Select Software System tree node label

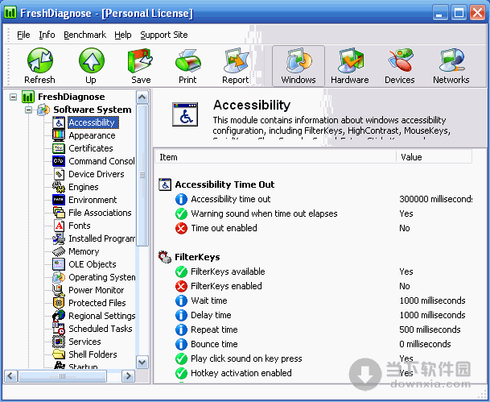[x=93, y=110]
